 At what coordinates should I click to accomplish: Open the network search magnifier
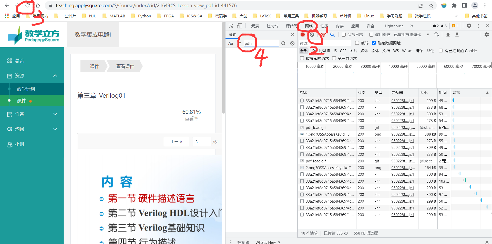coord(332,35)
